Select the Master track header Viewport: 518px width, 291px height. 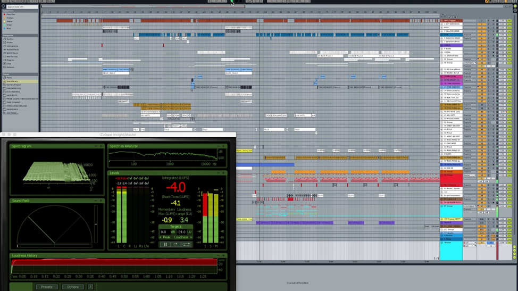tap(452, 251)
